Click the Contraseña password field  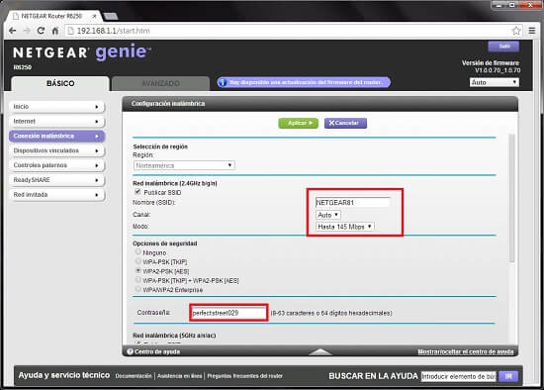point(228,313)
